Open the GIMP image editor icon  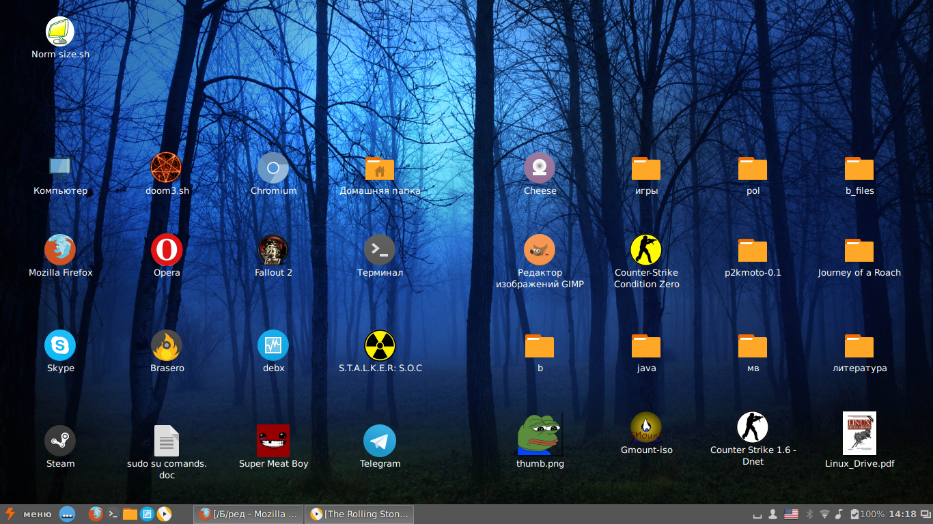click(x=540, y=250)
